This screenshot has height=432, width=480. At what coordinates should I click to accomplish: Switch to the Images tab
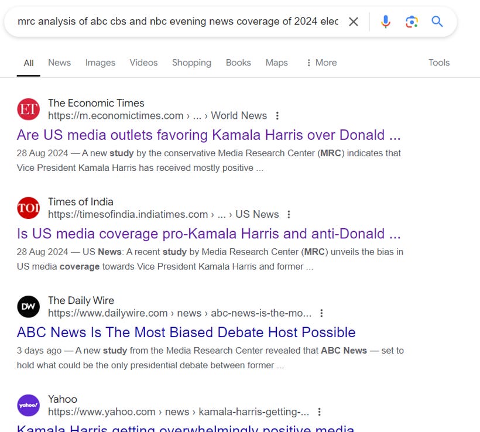pos(100,63)
